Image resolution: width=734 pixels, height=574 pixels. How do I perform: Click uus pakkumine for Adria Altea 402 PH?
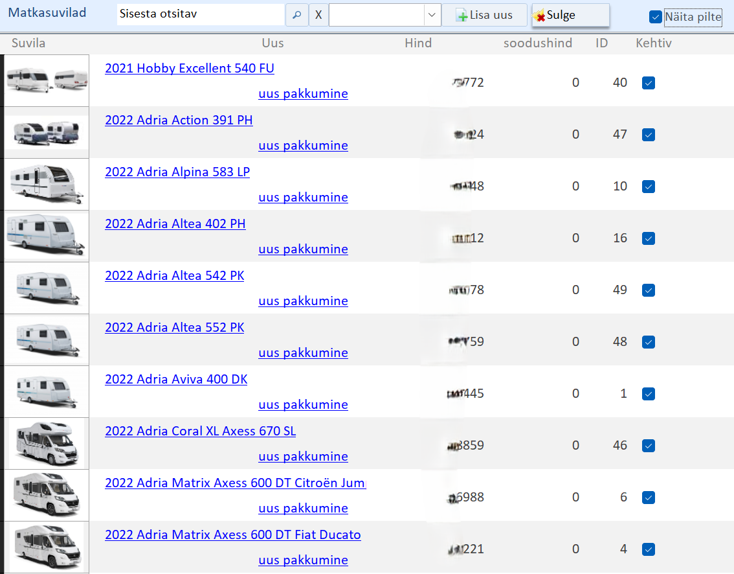tap(304, 249)
